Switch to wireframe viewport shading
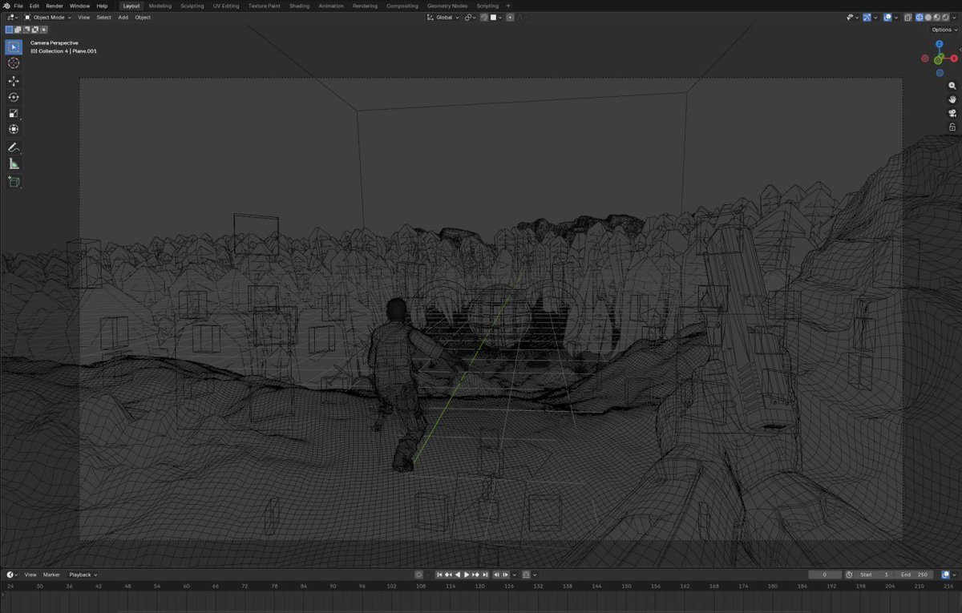 (x=920, y=18)
